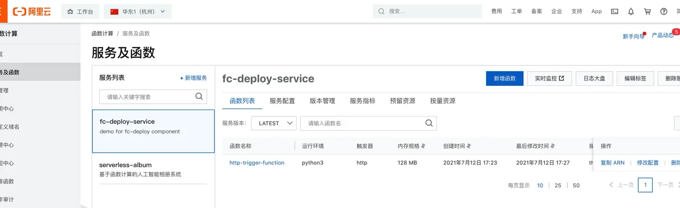Open the http-trigger-function link

257,163
